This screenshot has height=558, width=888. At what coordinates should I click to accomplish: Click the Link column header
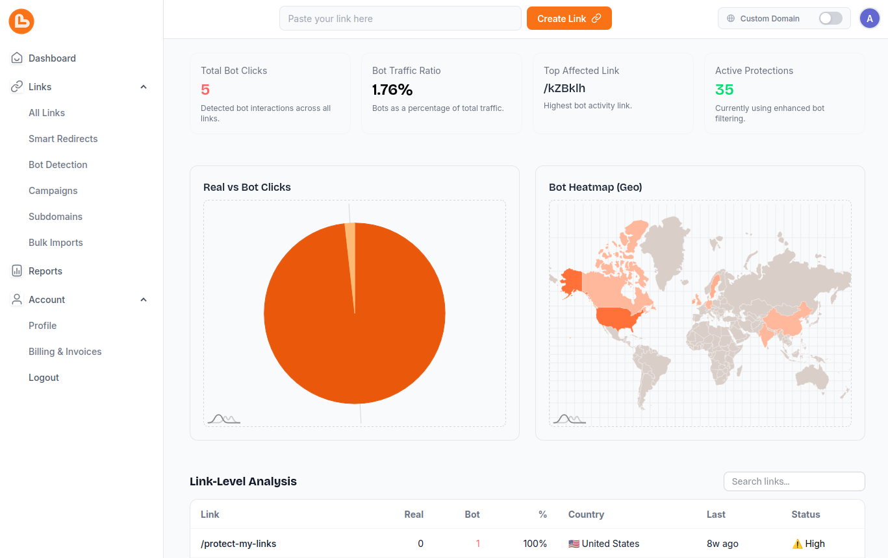[210, 515]
